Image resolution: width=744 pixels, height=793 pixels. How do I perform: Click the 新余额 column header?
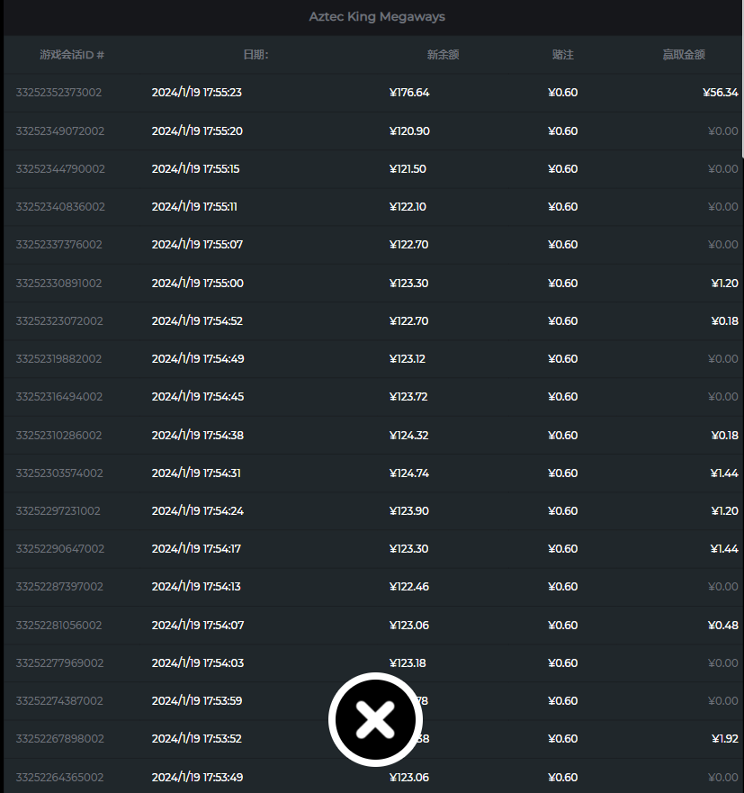pos(443,55)
